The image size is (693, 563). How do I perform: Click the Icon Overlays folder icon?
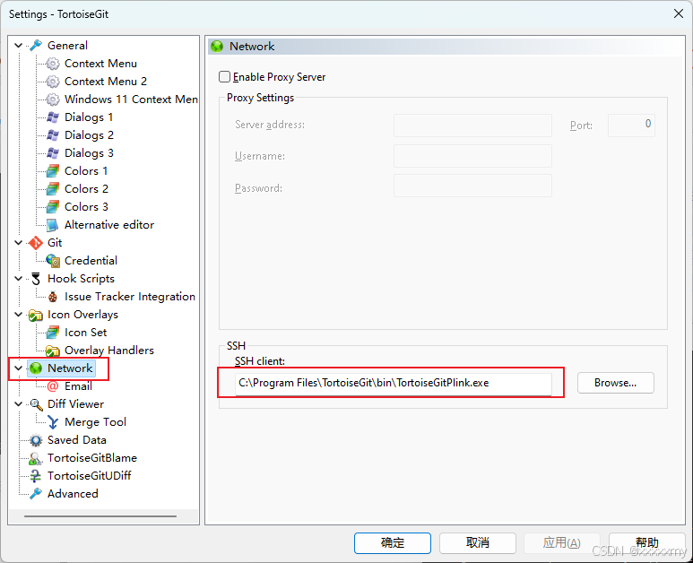(35, 315)
